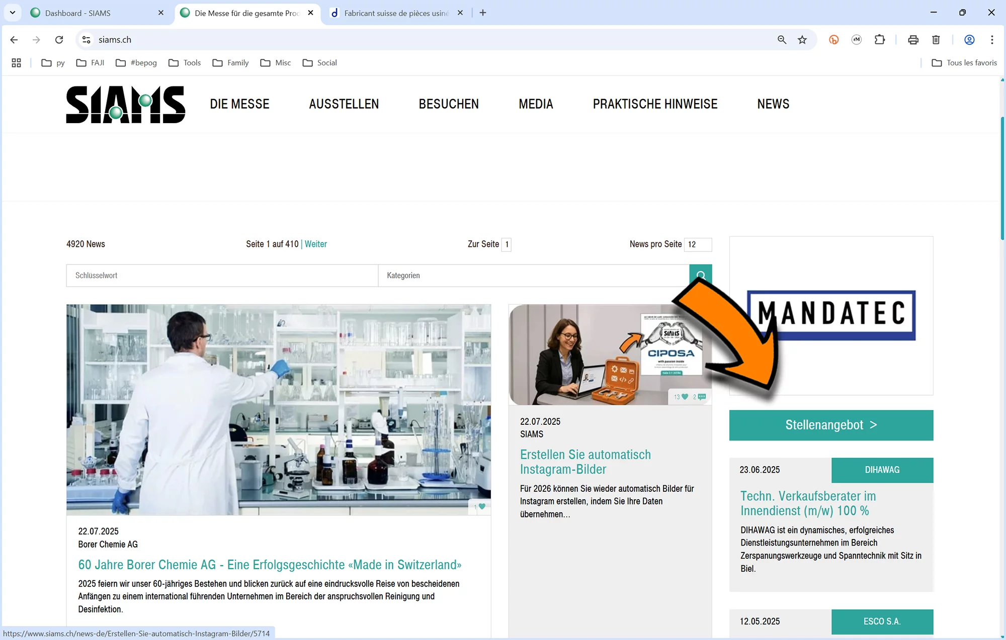Viewport: 1006px width, 640px height.
Task: Click the heart like icon on Instagram article
Action: tap(684, 397)
